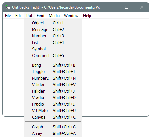
Task: Select the Message menu entry
Action: tap(53, 30)
